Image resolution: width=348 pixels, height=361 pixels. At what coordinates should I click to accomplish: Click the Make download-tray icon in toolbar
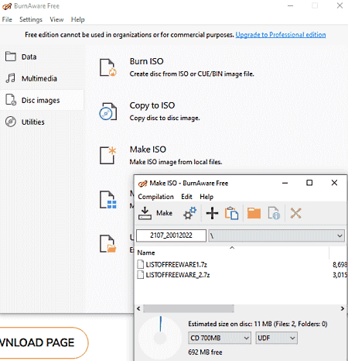coord(145,213)
